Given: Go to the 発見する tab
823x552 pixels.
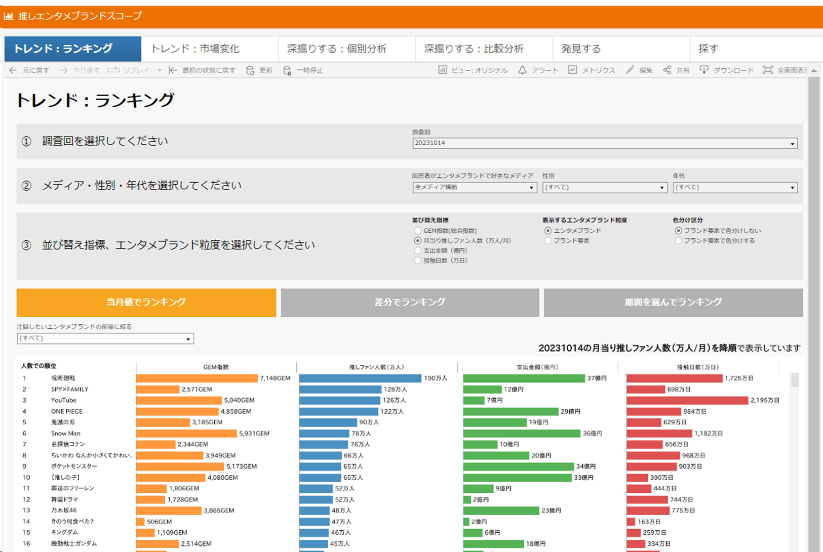Looking at the screenshot, I should (621, 49).
